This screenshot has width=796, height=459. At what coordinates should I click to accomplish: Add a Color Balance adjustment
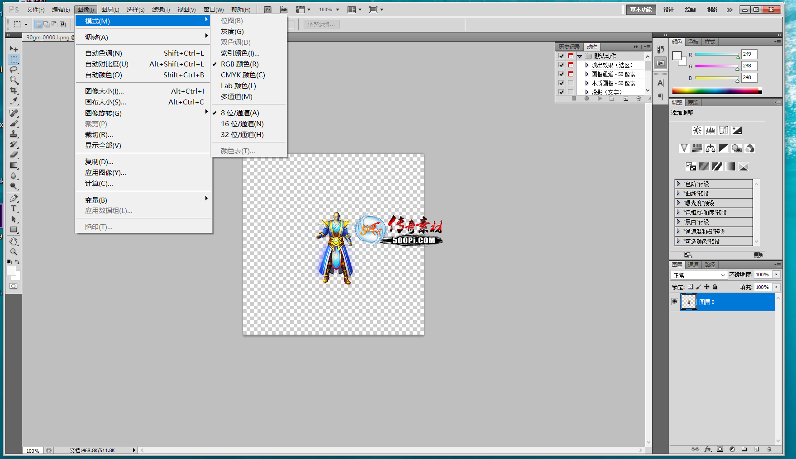pos(710,148)
